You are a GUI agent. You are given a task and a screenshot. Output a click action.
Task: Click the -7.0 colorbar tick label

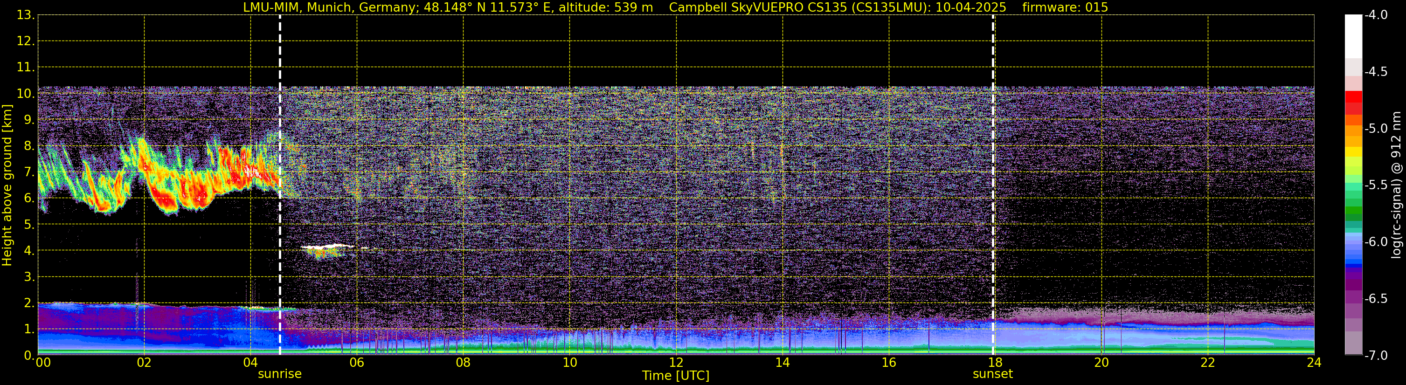tap(1375, 356)
